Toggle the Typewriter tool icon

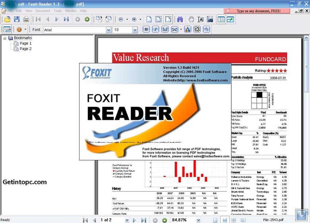point(7,29)
